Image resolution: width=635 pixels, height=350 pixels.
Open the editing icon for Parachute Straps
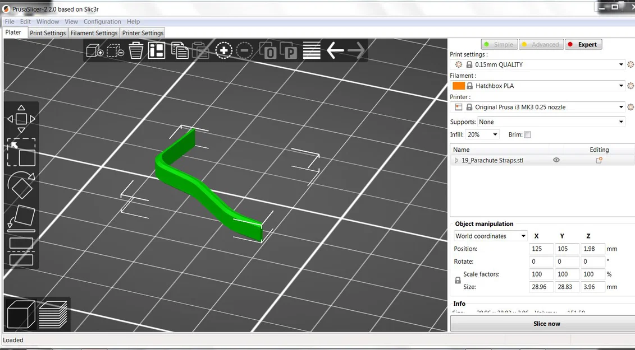599,161
